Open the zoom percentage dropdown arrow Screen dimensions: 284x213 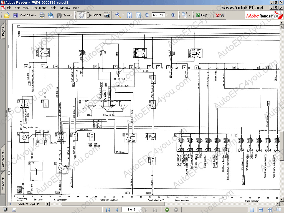click(x=167, y=15)
